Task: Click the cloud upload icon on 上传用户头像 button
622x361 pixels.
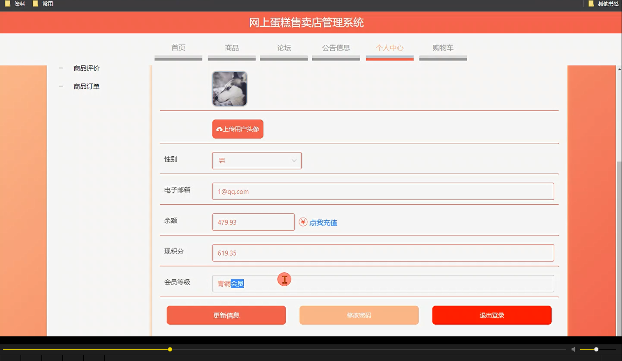Action: click(x=219, y=129)
